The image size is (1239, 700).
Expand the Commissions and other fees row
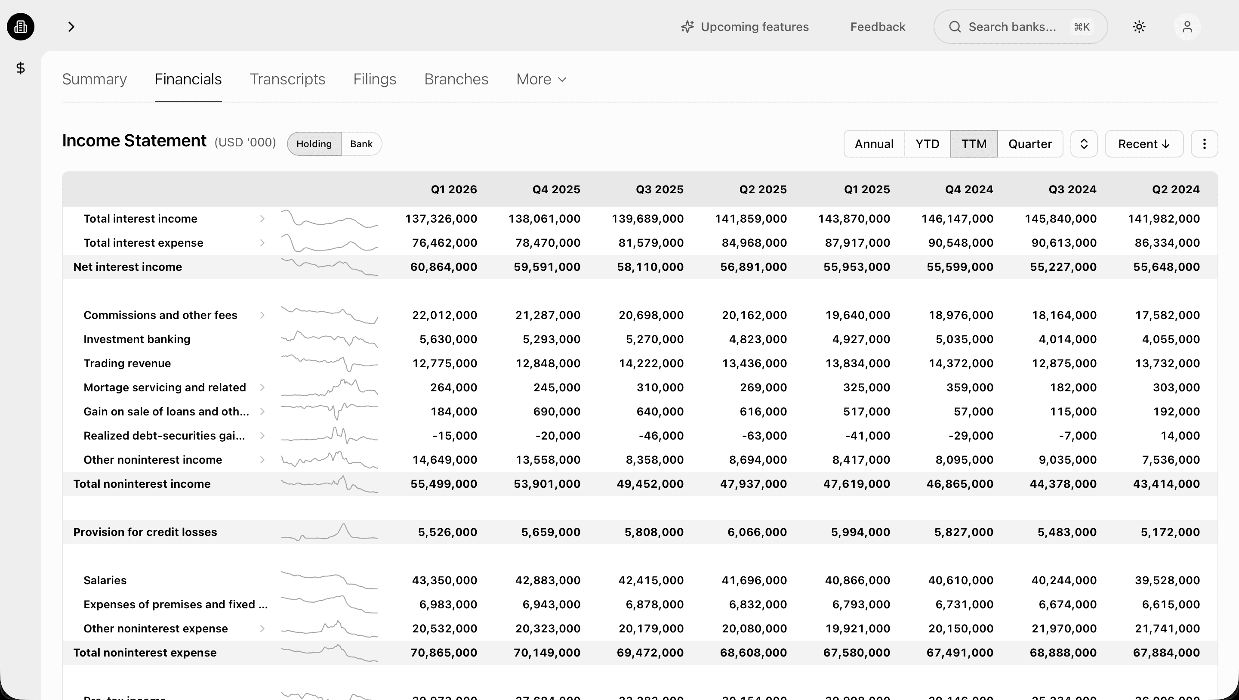click(262, 315)
